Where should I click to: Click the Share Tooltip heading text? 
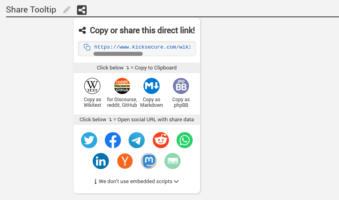(x=31, y=10)
